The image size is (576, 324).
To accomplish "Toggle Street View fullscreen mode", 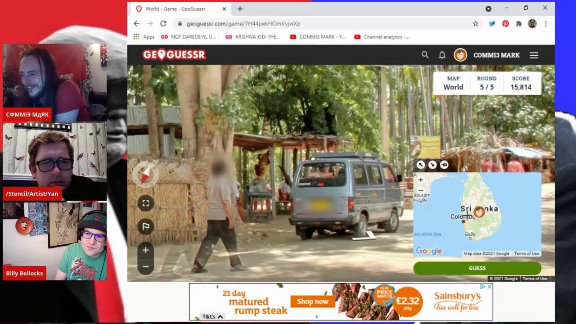I will click(146, 203).
